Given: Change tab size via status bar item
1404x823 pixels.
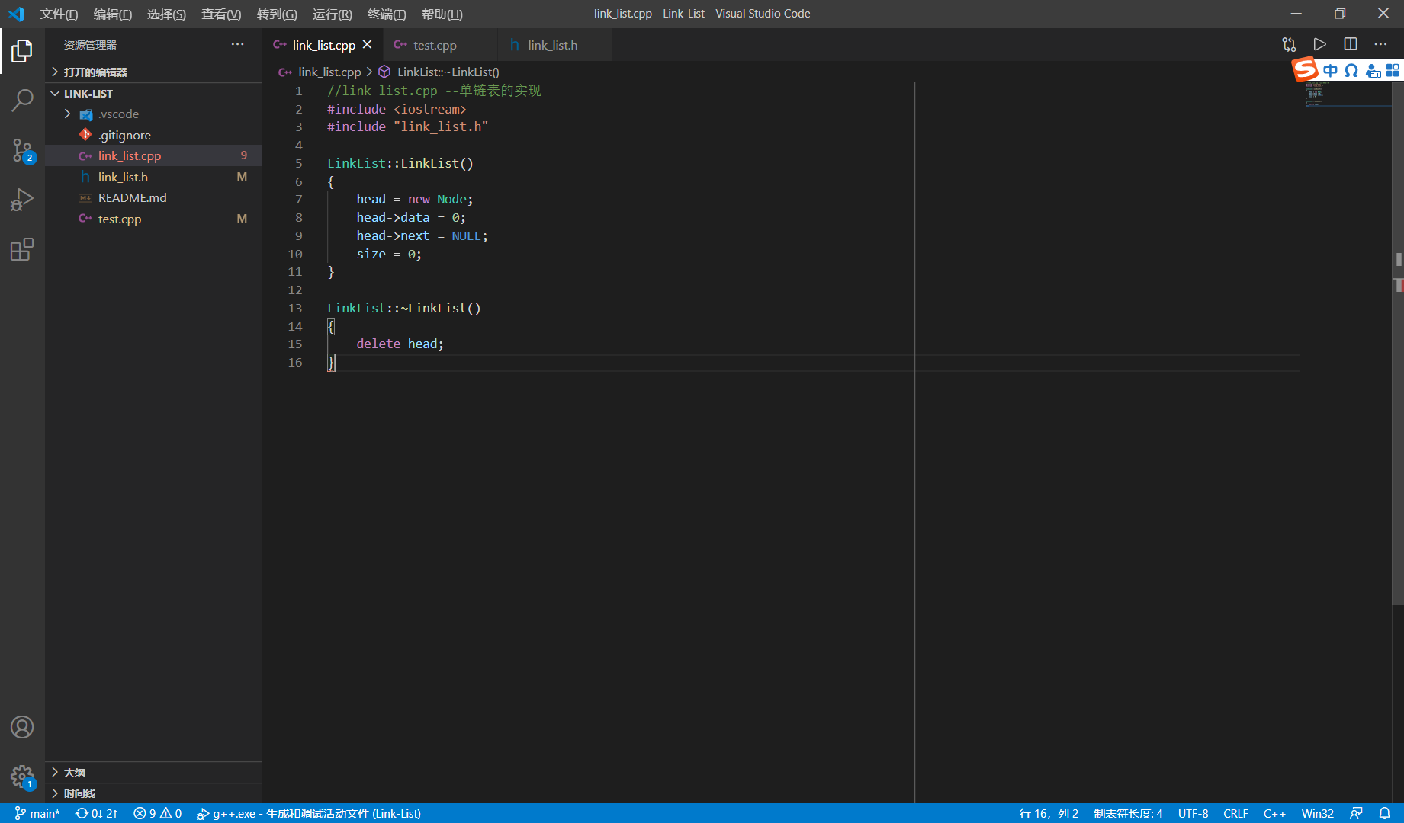Looking at the screenshot, I should [1128, 813].
